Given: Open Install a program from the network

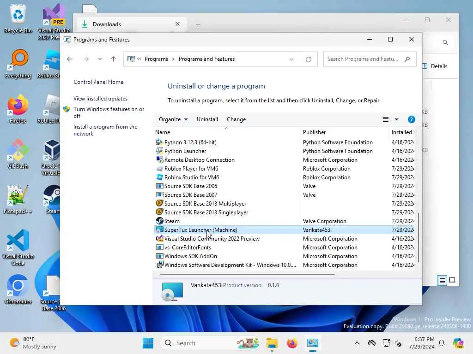Looking at the screenshot, I should (105, 130).
